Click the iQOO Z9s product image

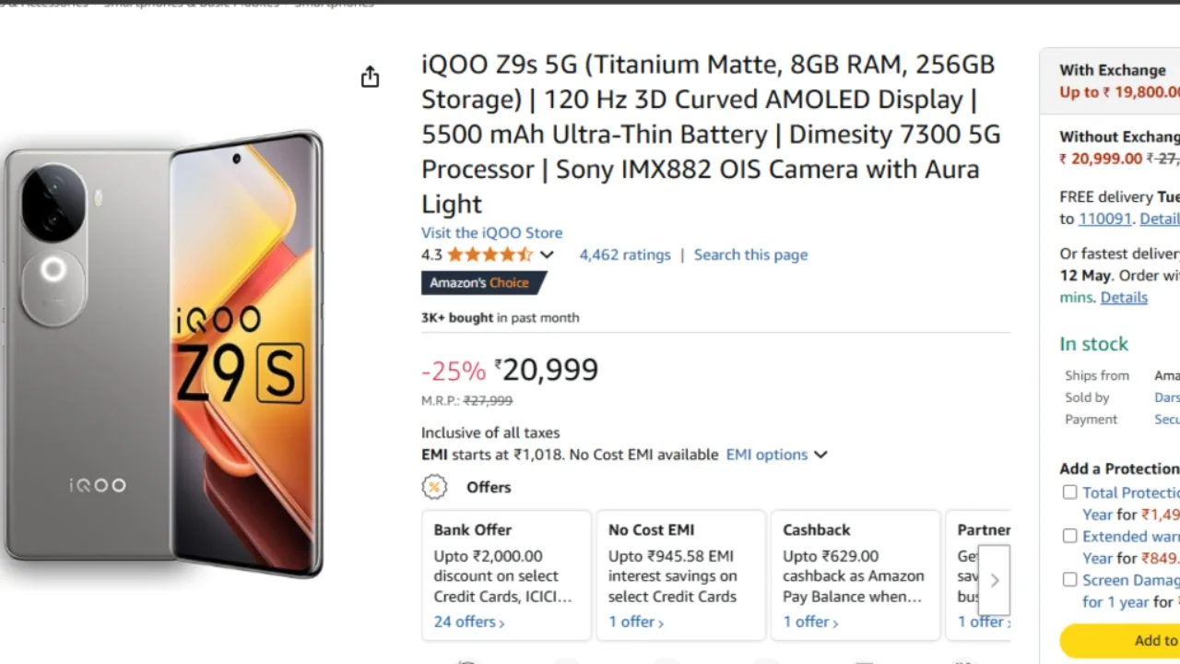(x=164, y=355)
